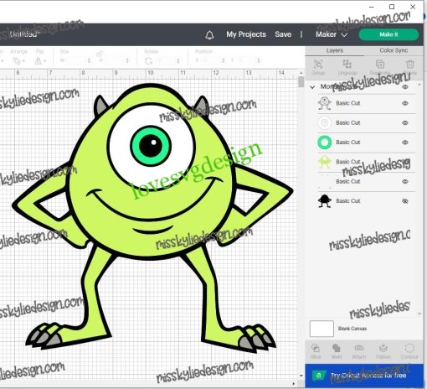Collapse the Monsters group chevron
The image size is (427, 389).
(x=312, y=87)
